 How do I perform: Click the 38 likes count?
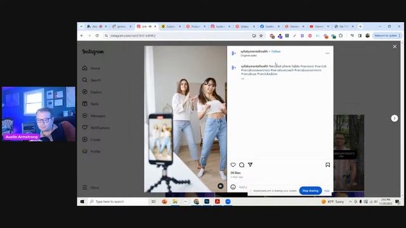[x=235, y=173]
